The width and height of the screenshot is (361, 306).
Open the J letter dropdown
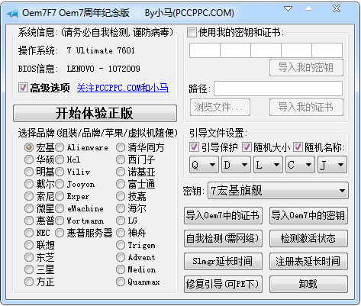pyautogui.click(x=332, y=165)
